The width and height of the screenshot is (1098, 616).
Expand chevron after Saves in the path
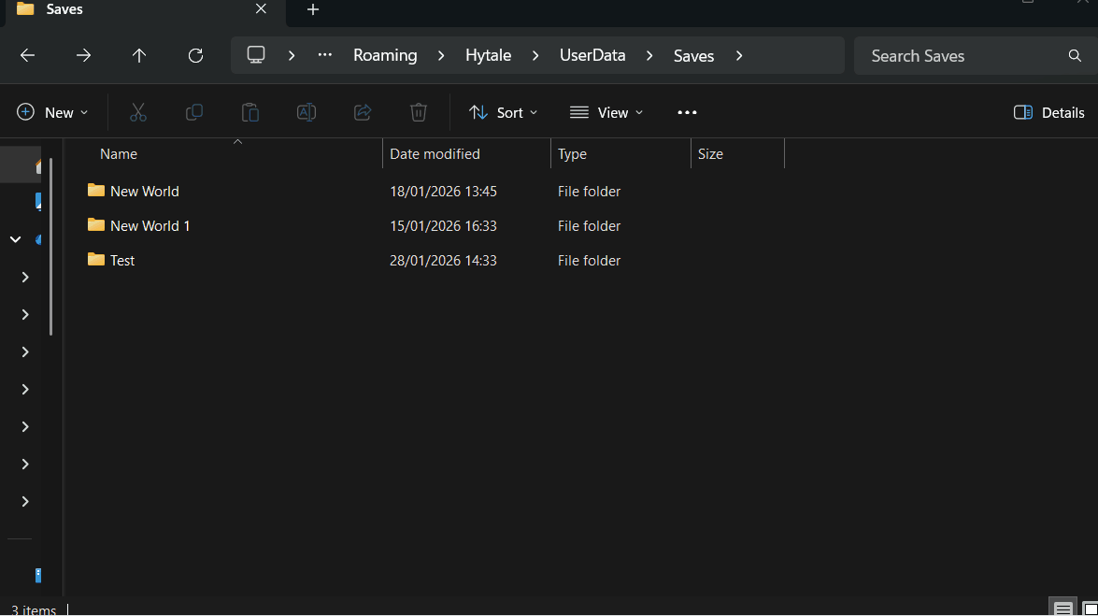pyautogui.click(x=739, y=55)
